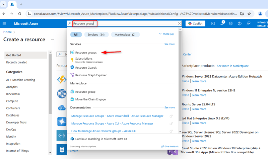
Task: Open Manage Resource Groups Azure CLI doc
Action: (112, 124)
